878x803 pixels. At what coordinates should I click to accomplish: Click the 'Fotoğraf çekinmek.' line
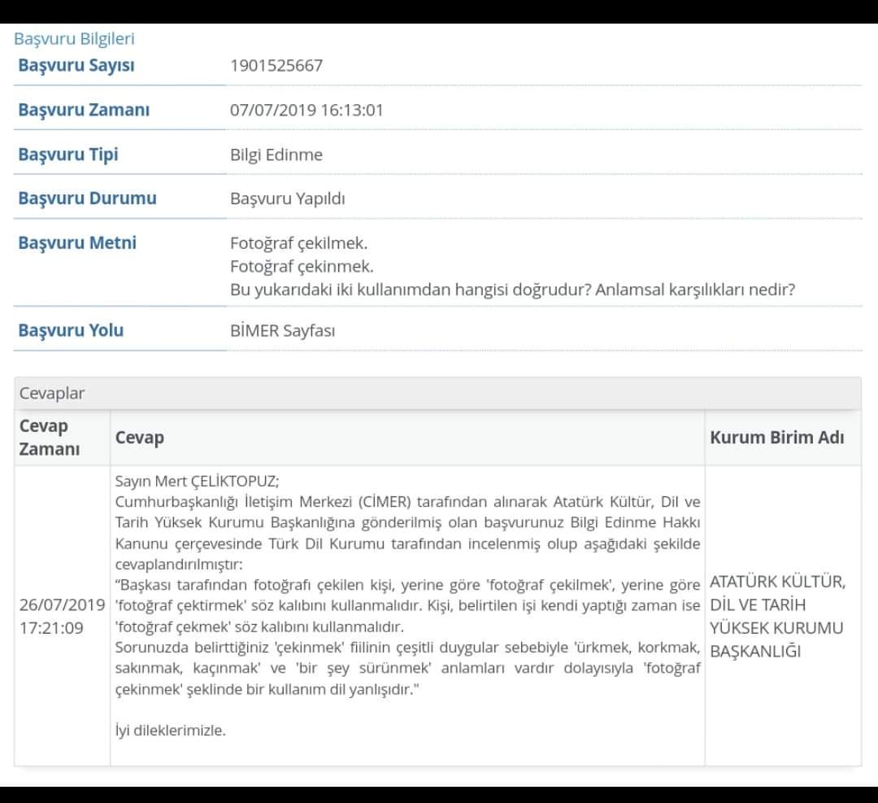(302, 266)
